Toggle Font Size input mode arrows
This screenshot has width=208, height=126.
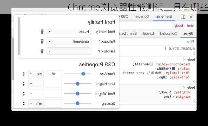tap(24, 74)
